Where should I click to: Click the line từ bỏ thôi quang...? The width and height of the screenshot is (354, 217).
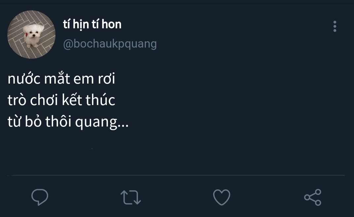pos(68,122)
